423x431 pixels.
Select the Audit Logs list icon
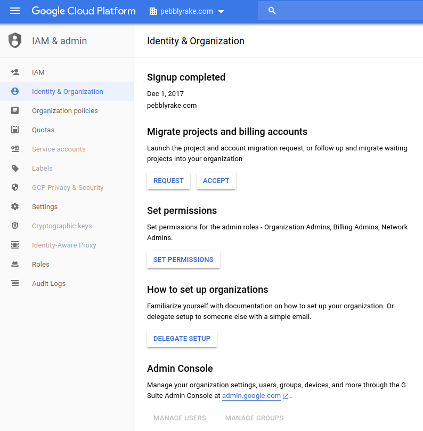coord(15,283)
